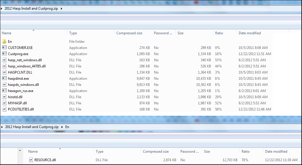Click the En folder icon

4,41
